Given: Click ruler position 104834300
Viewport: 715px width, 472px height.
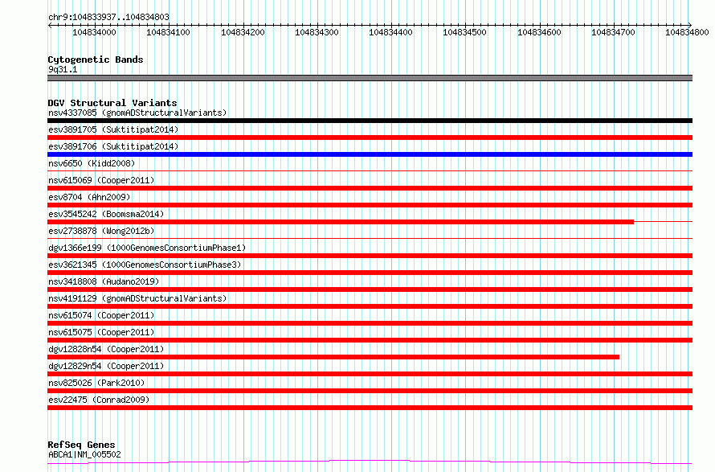Looking at the screenshot, I should [x=317, y=32].
